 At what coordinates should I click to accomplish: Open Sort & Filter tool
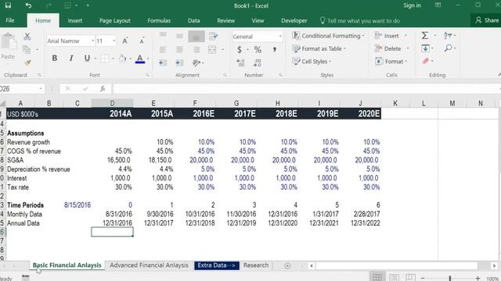coord(448,35)
